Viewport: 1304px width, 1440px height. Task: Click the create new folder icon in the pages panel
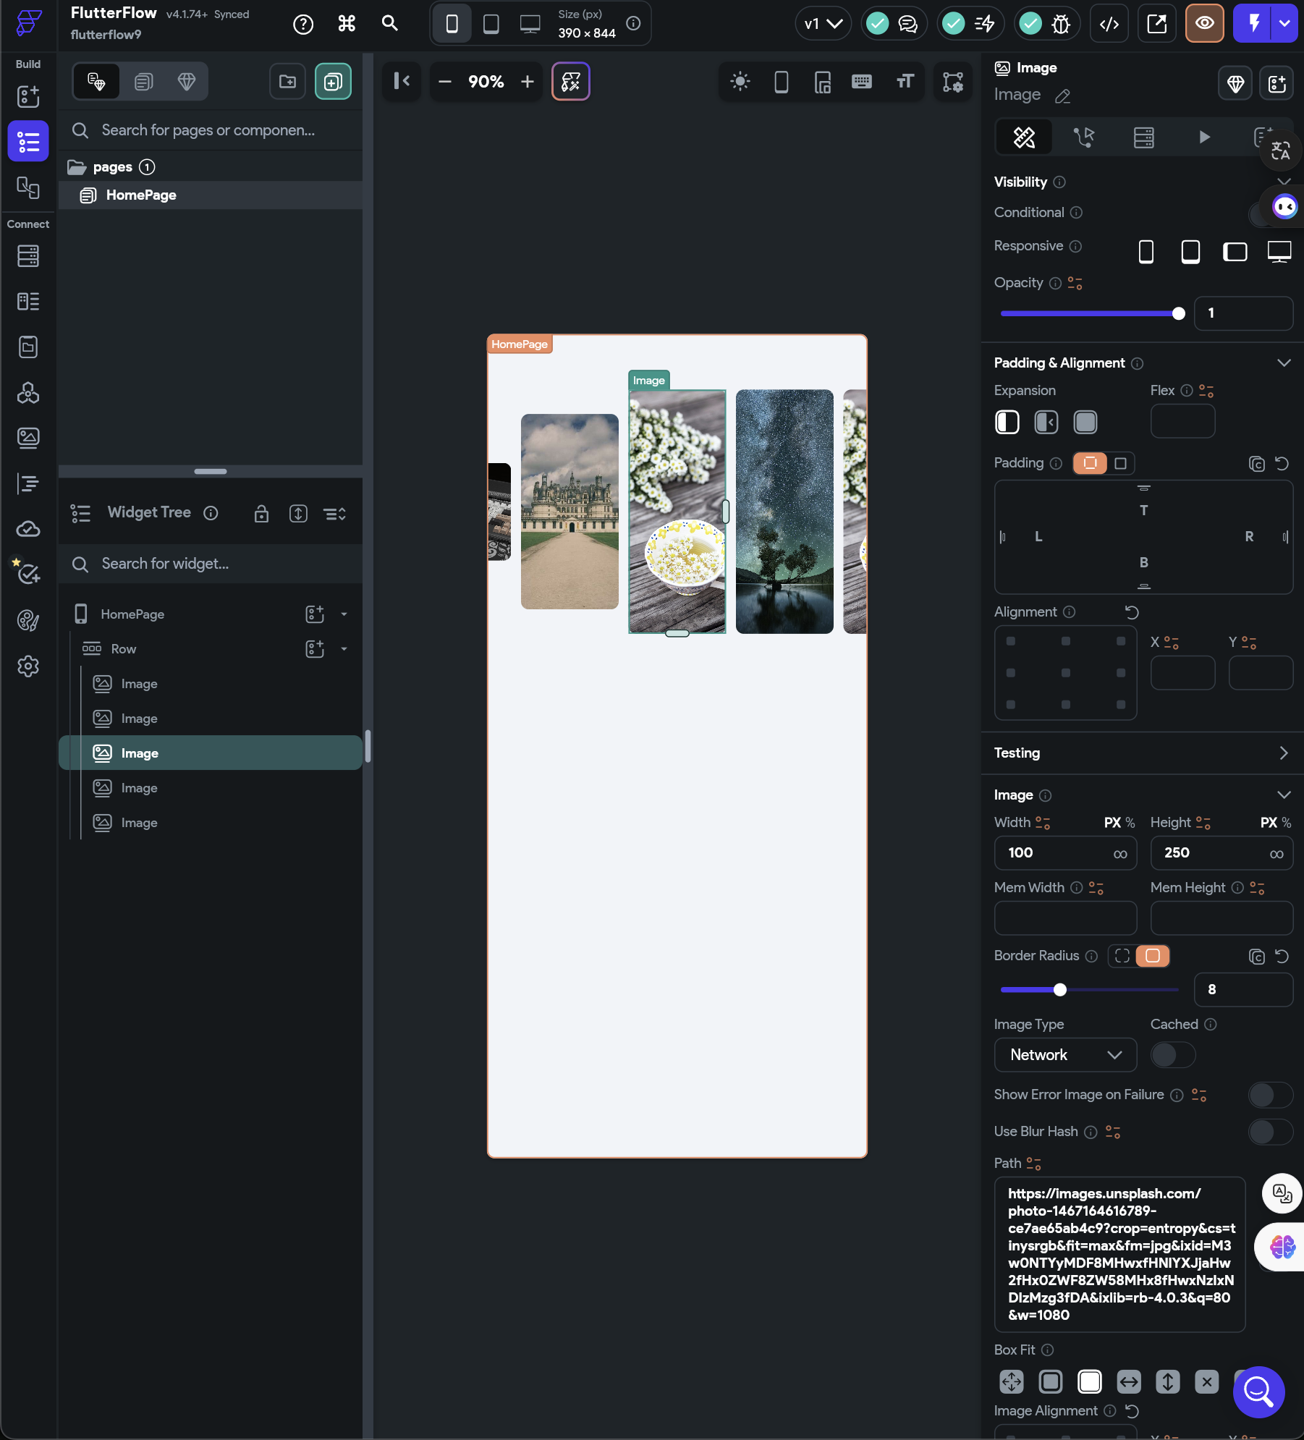click(287, 81)
